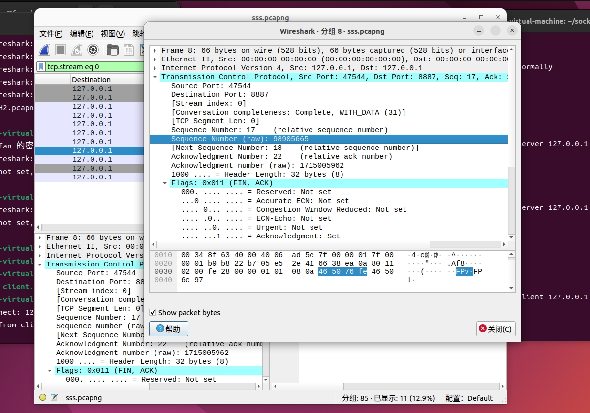Open the 视图(V) menu
The height and width of the screenshot is (413, 590).
pyautogui.click(x=113, y=34)
